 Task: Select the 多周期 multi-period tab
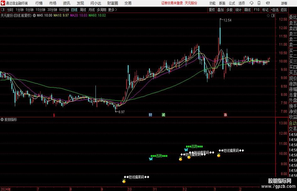(x=102, y=10)
